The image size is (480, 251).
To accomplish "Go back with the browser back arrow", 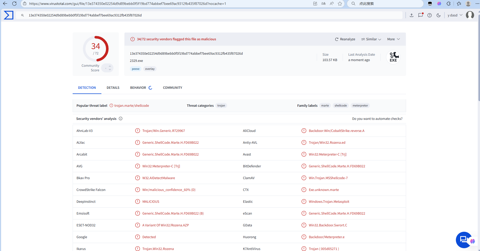I will tap(5, 4).
